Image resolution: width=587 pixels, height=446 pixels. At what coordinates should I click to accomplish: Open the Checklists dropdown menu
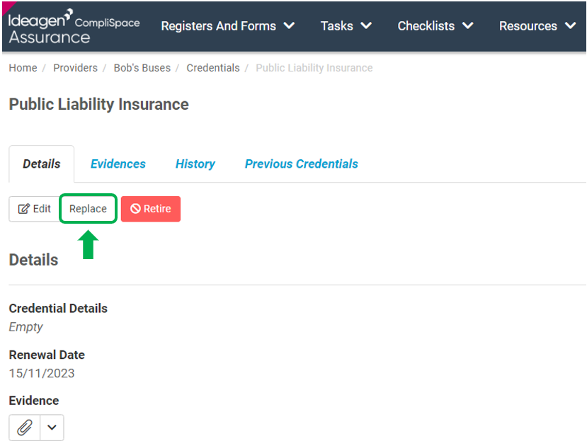point(435,25)
